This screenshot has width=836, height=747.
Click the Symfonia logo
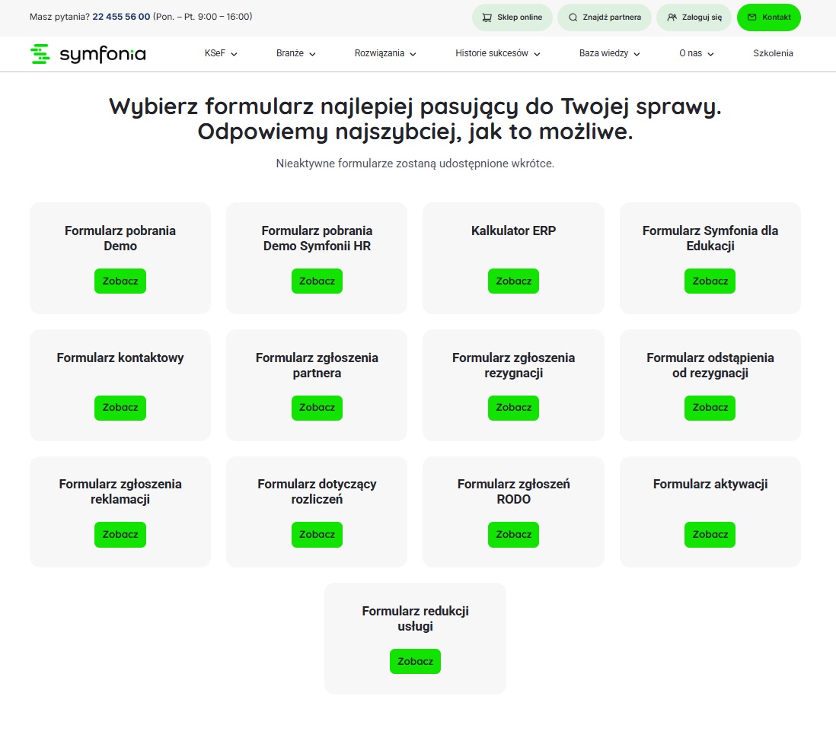(x=88, y=54)
